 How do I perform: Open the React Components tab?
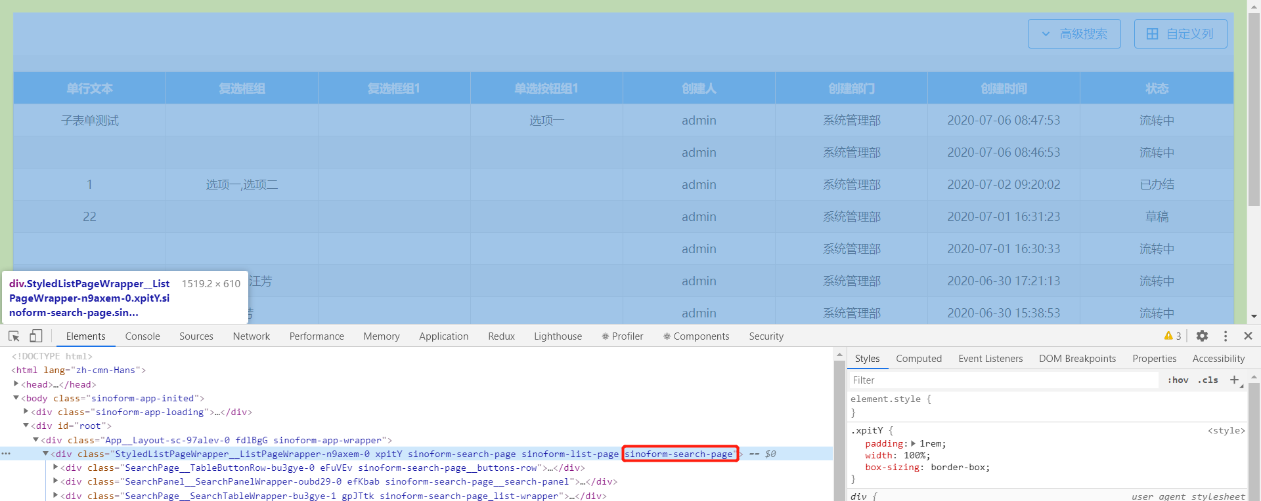pos(696,336)
